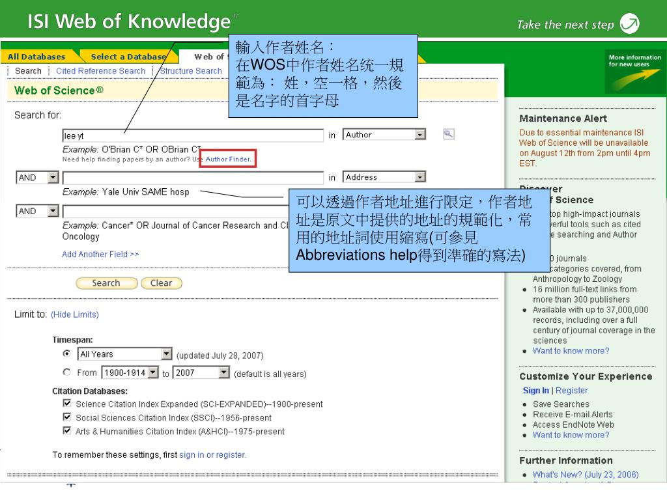Click the author input field containing lee yt
Viewport: 667px width, 500px height.
pyautogui.click(x=193, y=135)
